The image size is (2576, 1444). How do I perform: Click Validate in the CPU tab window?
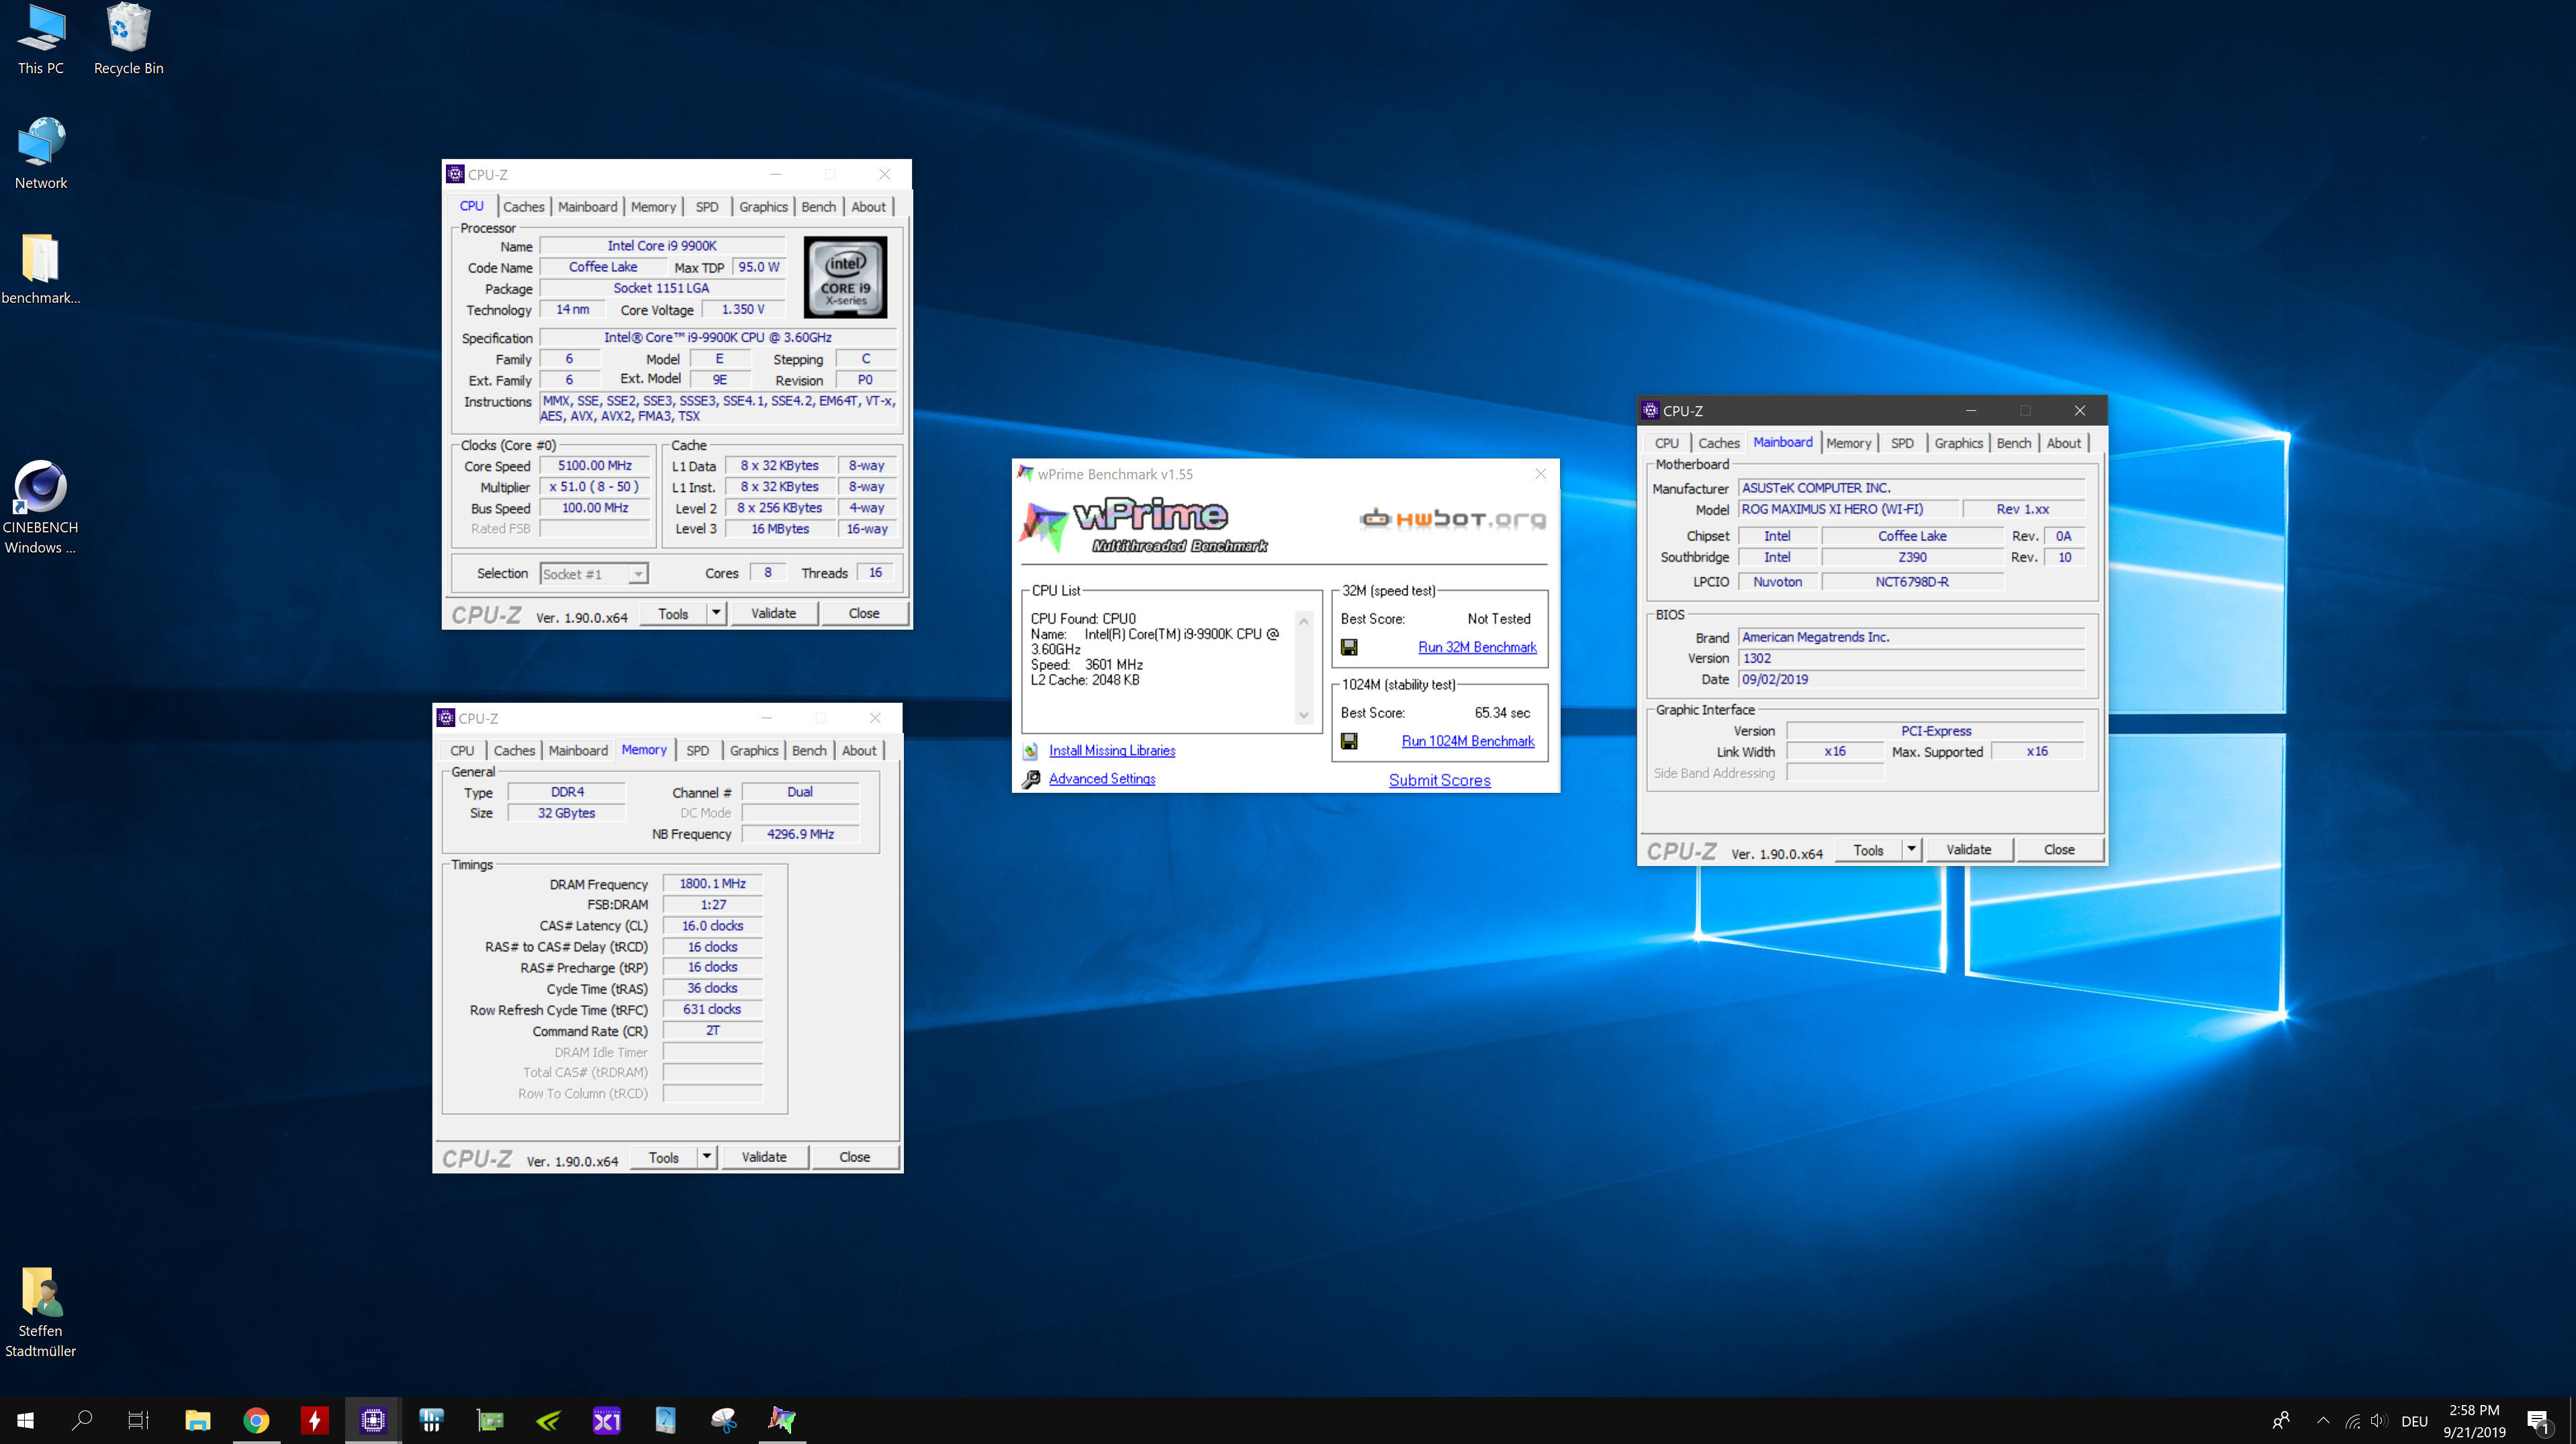(x=773, y=613)
